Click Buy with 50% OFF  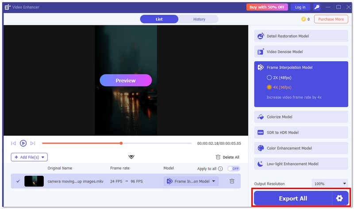[267, 7]
